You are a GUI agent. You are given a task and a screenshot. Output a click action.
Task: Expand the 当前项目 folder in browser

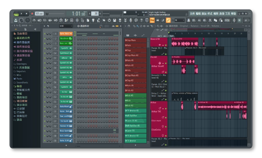click(x=22, y=34)
